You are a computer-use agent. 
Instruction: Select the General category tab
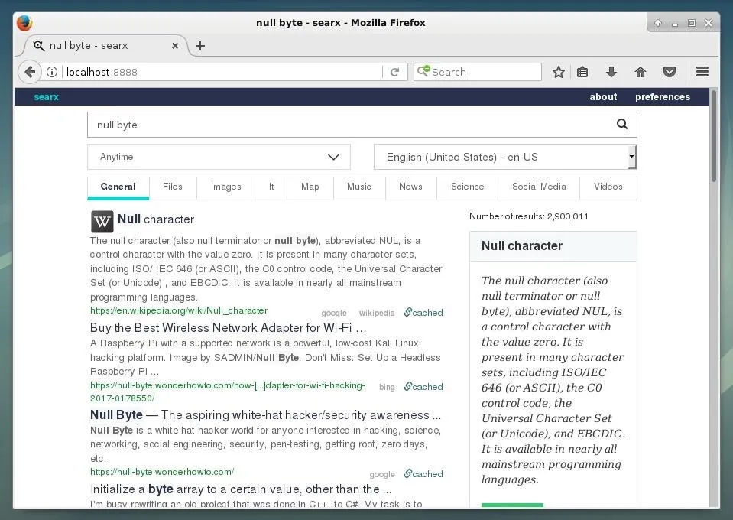click(118, 187)
